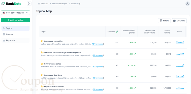Click the 326,970 easy-to-rank volume value
The width and height of the screenshot is (191, 94).
click(153, 88)
